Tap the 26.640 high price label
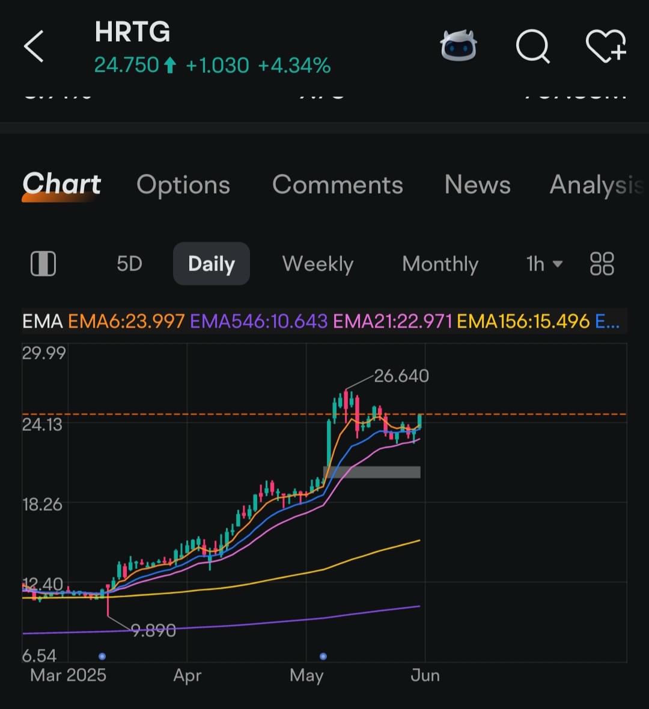Image resolution: width=649 pixels, height=709 pixels. tap(401, 376)
